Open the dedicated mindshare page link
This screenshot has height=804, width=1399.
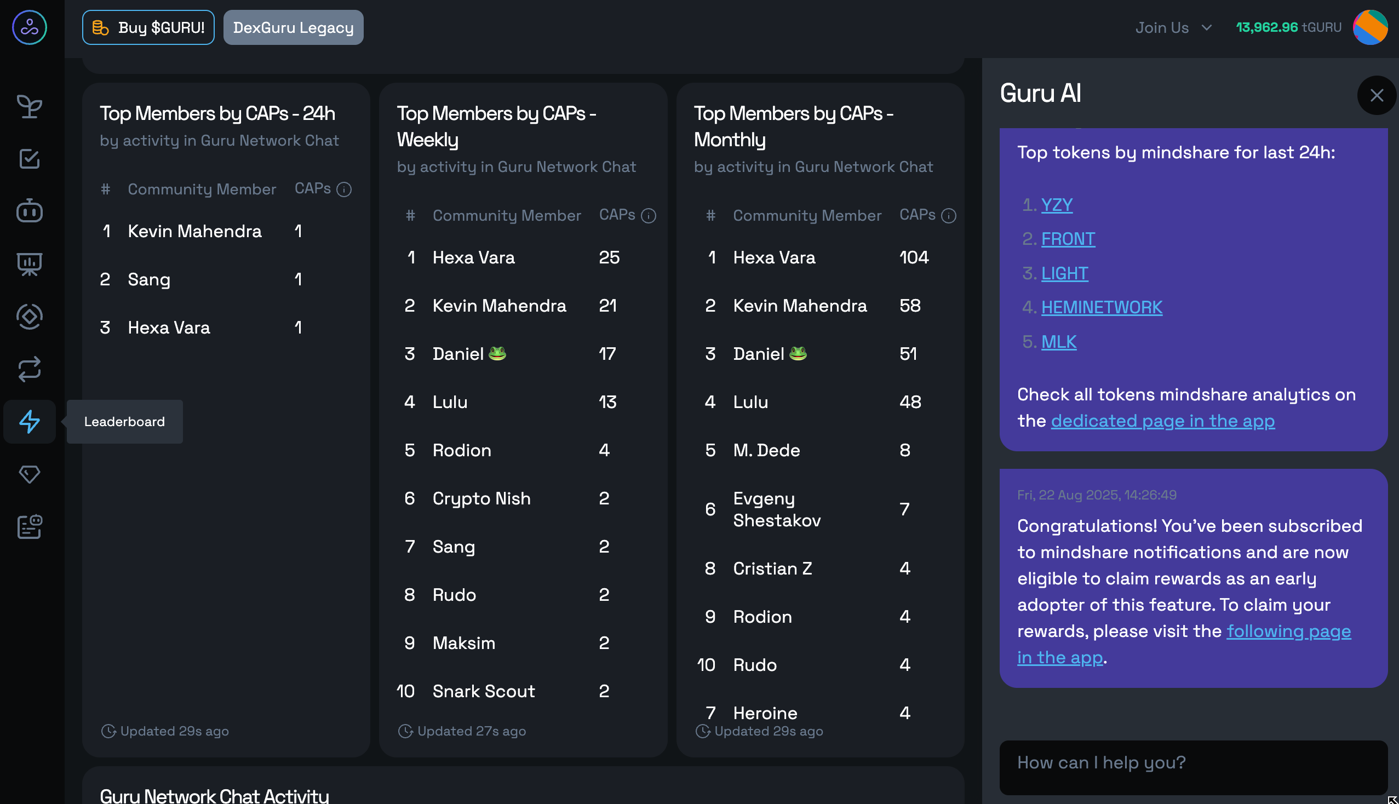[x=1162, y=421]
